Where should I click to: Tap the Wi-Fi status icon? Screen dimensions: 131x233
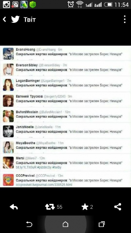click(x=80, y=5)
